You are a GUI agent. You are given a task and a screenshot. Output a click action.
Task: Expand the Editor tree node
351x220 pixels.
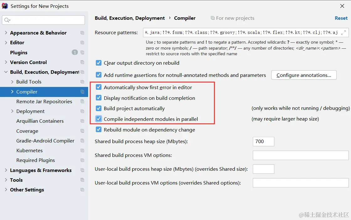click(6, 43)
